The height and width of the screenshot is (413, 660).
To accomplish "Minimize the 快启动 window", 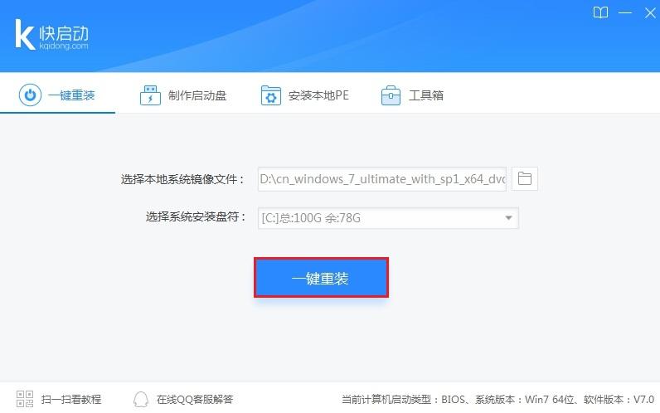I will [624, 12].
